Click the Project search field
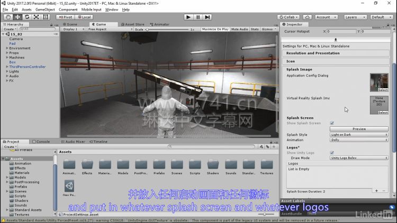397x223 pixels. [211, 147]
